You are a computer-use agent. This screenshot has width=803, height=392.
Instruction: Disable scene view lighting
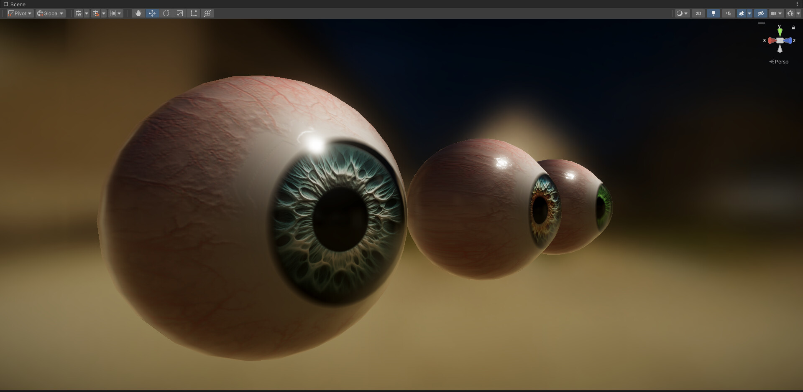point(713,13)
